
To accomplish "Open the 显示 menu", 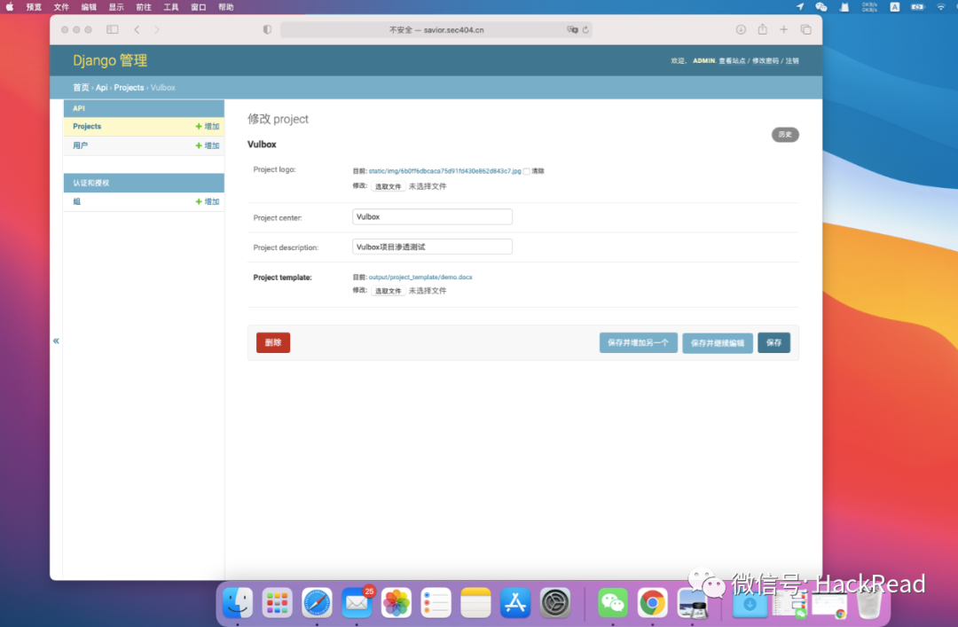I will 116,7.
